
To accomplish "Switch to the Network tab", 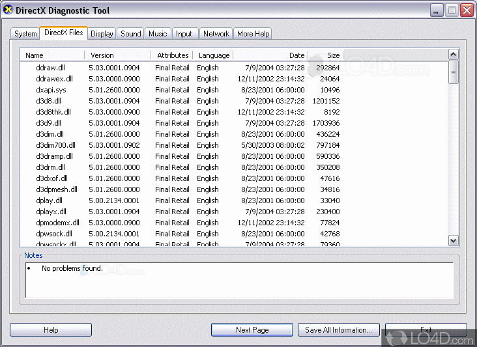I will (216, 34).
